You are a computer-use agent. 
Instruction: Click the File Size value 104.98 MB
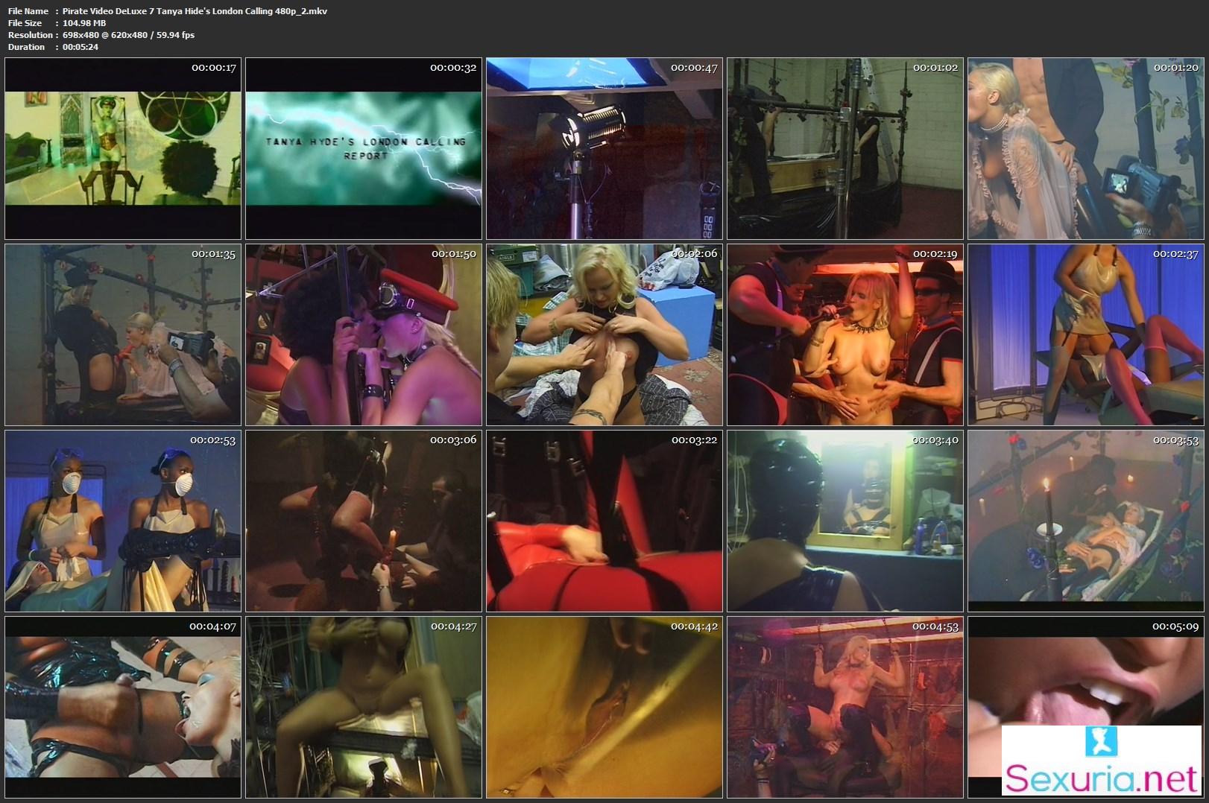(x=84, y=23)
